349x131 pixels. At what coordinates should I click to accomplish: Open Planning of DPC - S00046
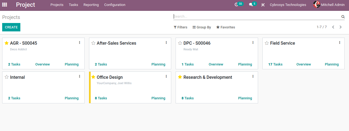[x=245, y=64]
